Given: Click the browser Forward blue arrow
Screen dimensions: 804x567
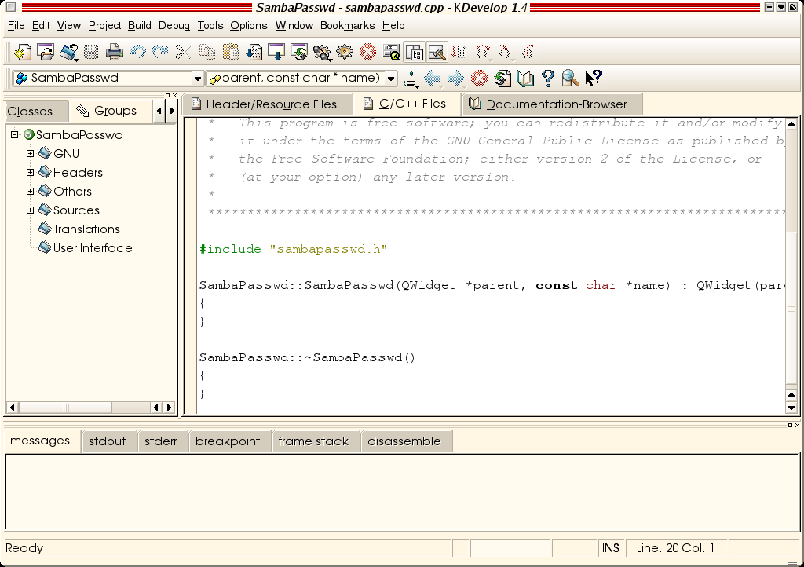Looking at the screenshot, I should pyautogui.click(x=455, y=79).
